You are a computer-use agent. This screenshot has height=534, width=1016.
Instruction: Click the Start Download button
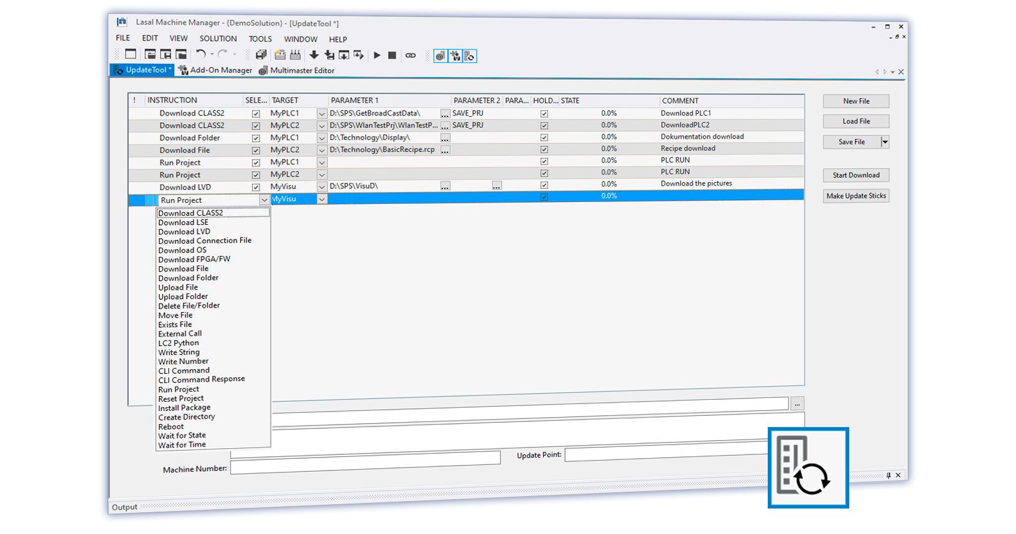[x=856, y=175]
